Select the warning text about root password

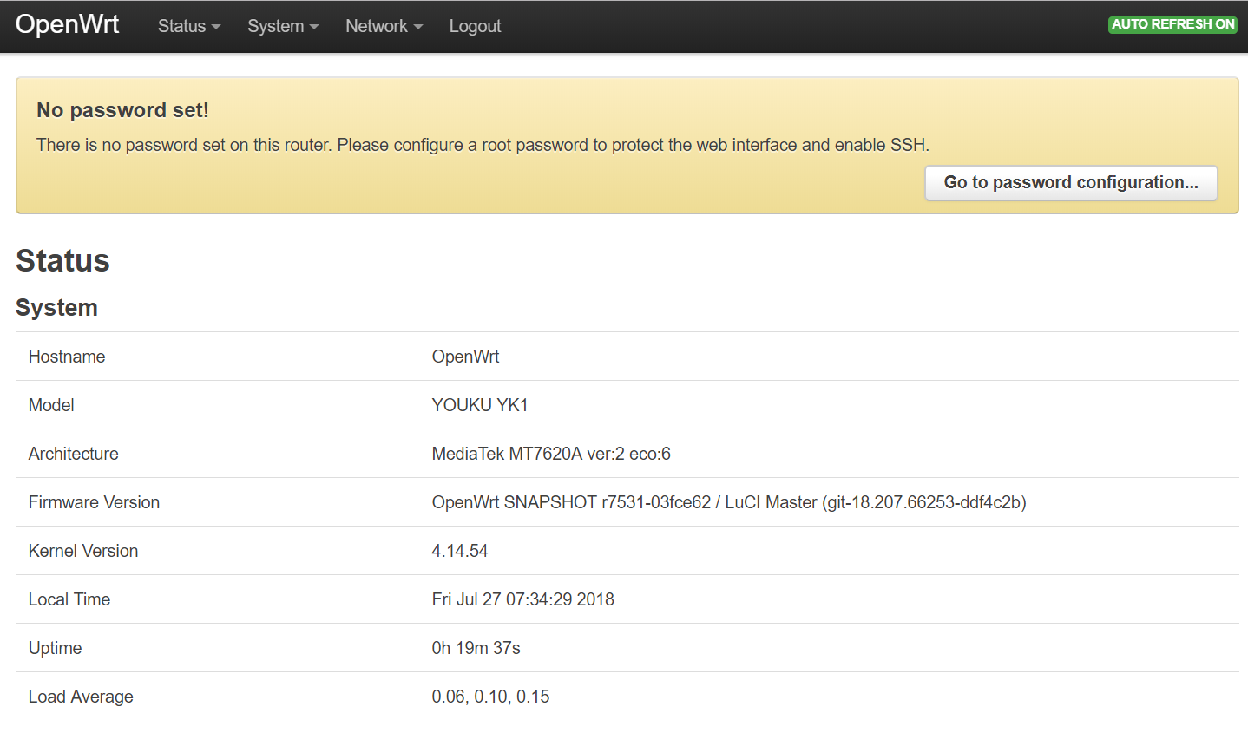(x=483, y=145)
